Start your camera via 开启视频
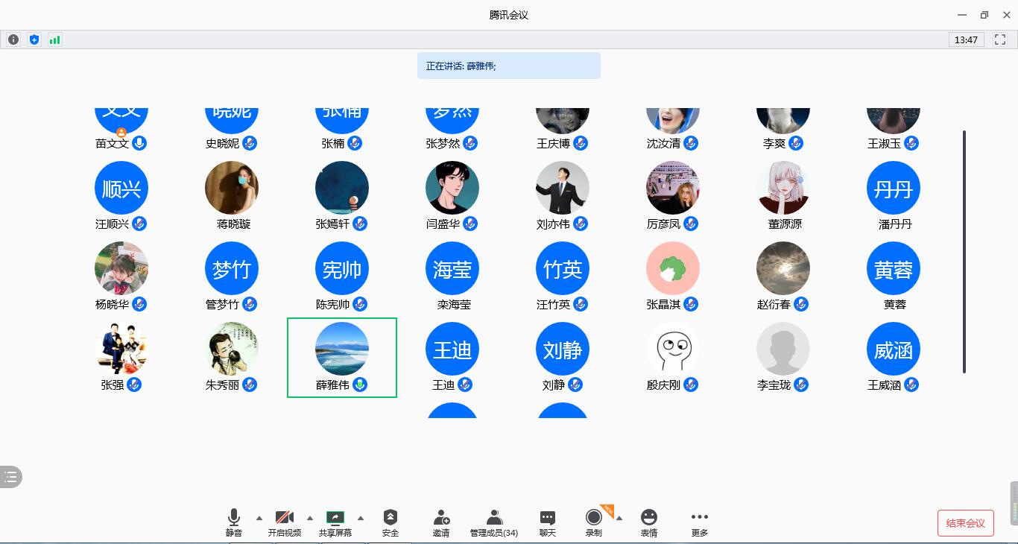Viewport: 1018px width, 544px height. pos(285,518)
